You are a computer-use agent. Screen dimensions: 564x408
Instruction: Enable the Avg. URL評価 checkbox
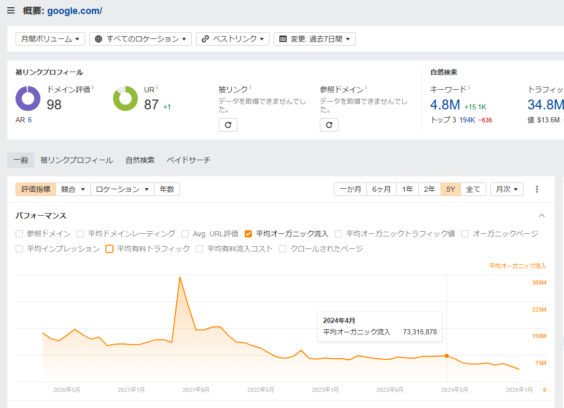click(185, 234)
